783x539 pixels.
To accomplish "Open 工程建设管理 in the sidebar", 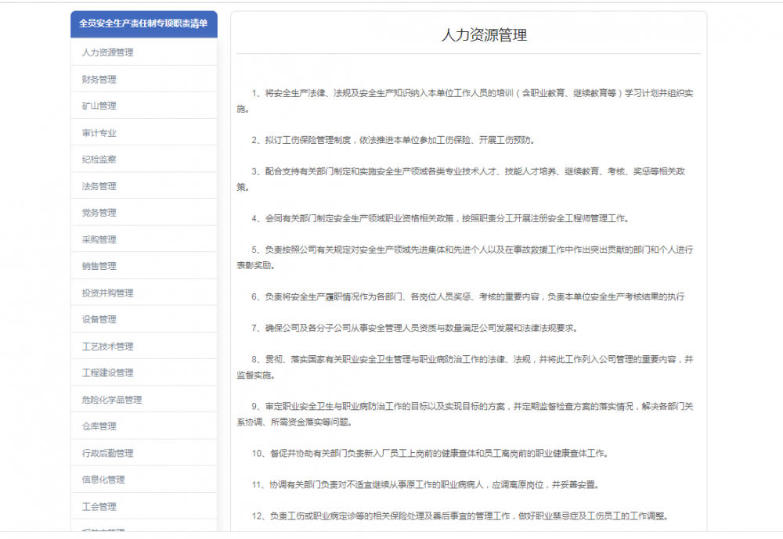I will [144, 373].
